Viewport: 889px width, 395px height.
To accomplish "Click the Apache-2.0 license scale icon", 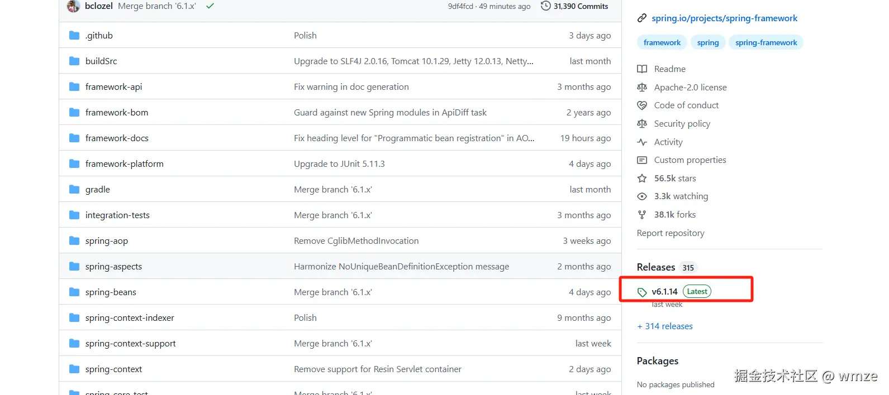I will coord(642,88).
